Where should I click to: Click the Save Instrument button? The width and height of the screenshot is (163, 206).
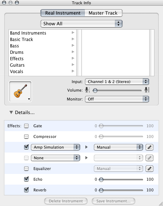pyautogui.click(x=114, y=201)
